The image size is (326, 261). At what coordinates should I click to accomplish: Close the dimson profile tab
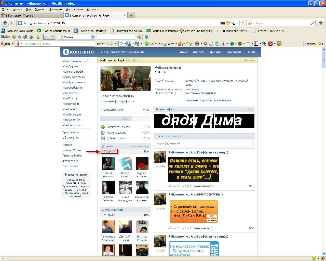point(125,15)
